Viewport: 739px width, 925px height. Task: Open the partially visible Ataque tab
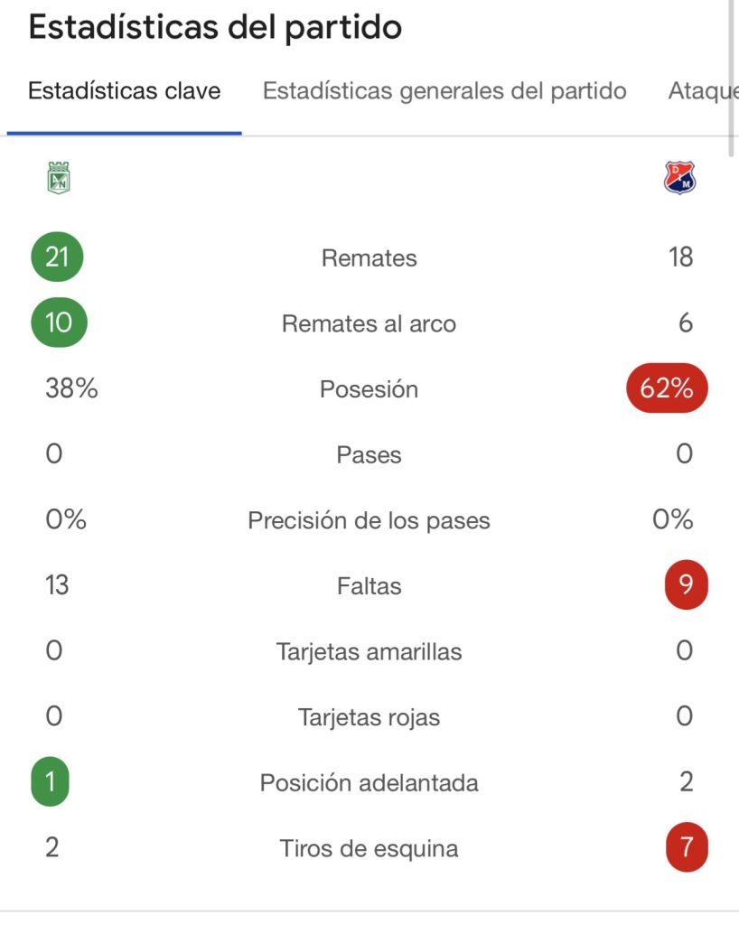coord(703,91)
